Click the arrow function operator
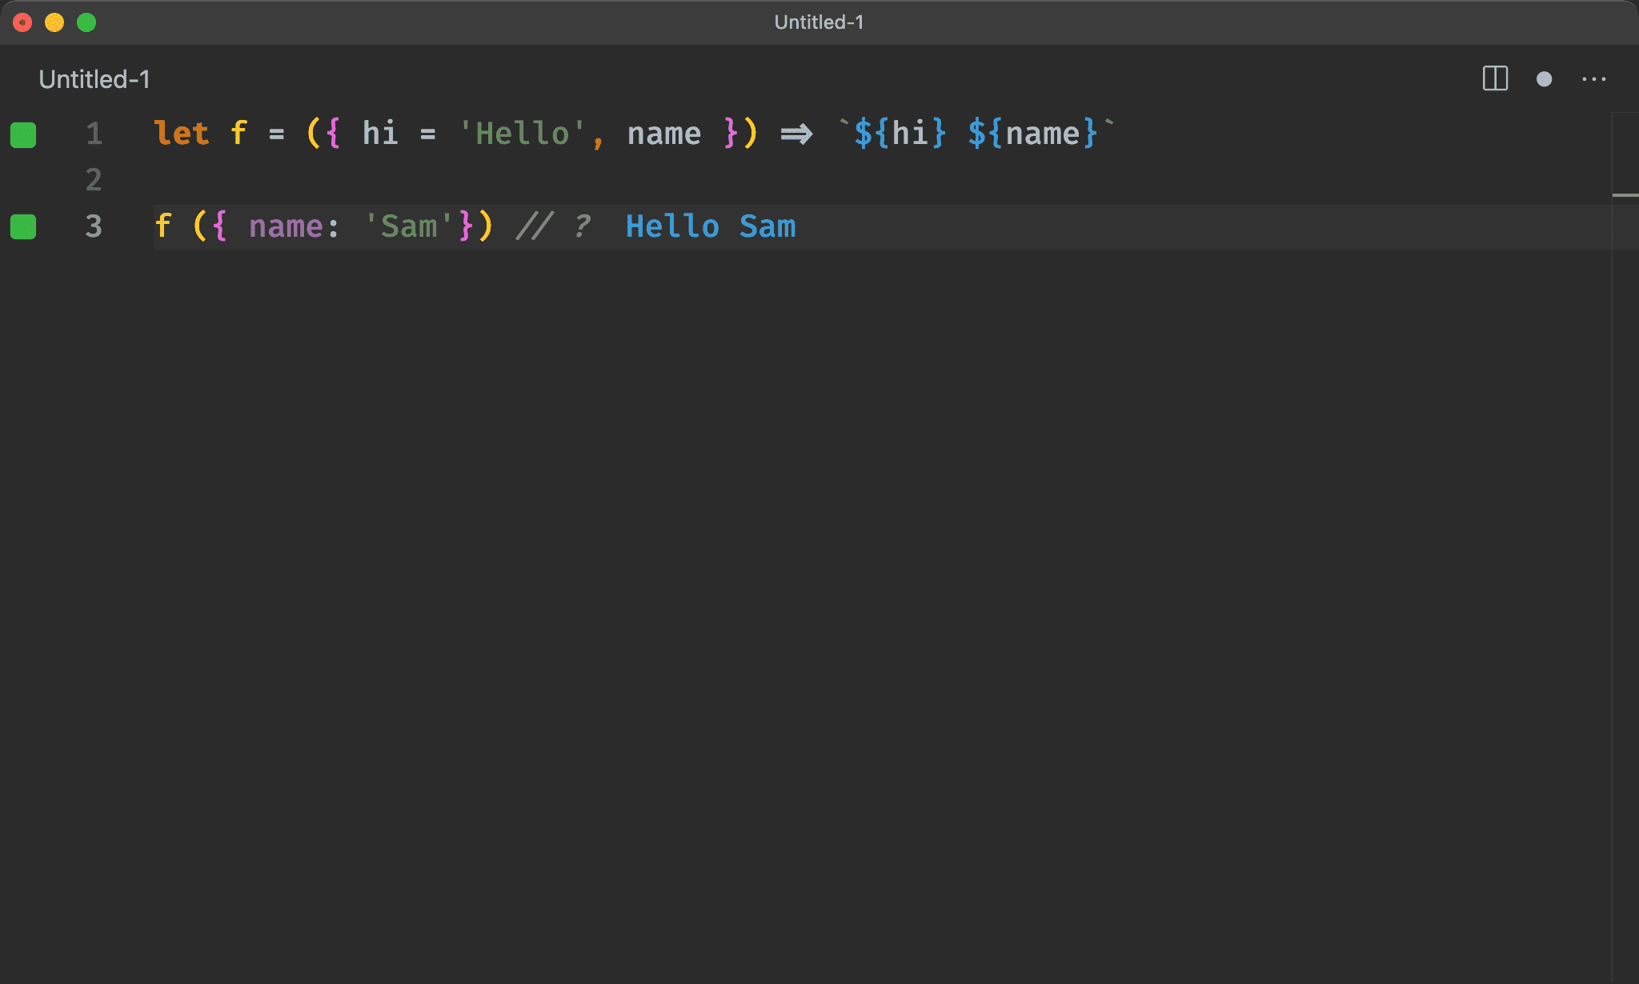1639x984 pixels. pos(796,134)
